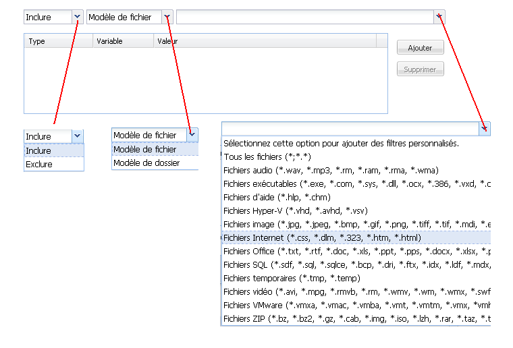
Task: Select Tous les fichiers (*;*.*) entry
Action: tap(267, 156)
